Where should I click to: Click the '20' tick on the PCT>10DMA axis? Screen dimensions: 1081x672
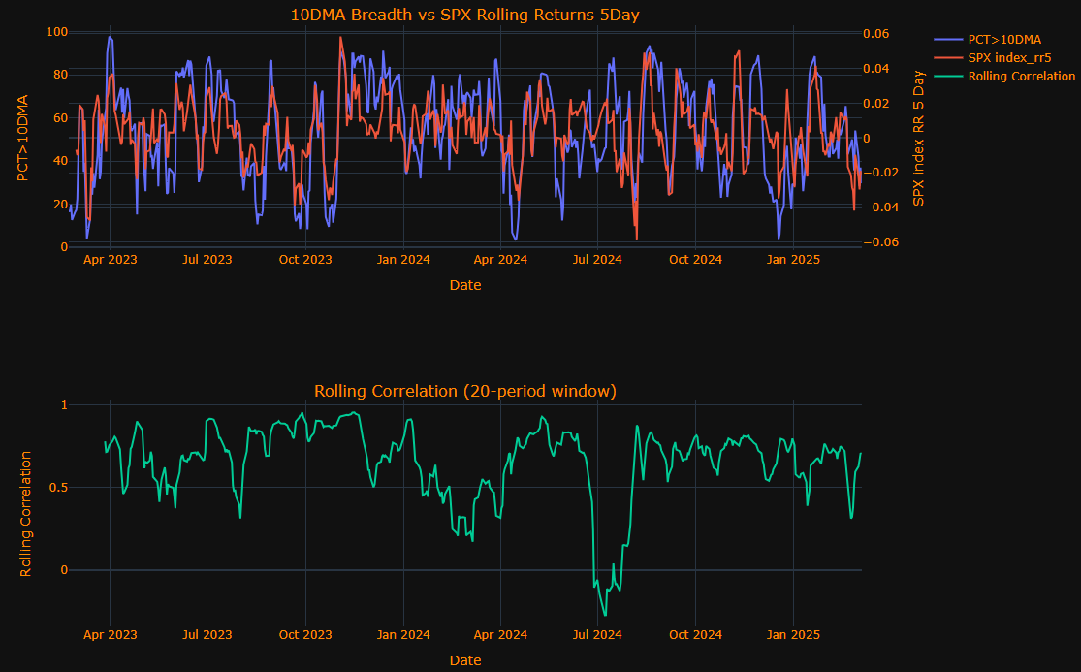pos(61,204)
